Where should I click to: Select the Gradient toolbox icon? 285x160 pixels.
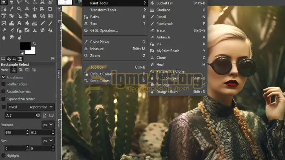pyautogui.click(x=35, y=23)
